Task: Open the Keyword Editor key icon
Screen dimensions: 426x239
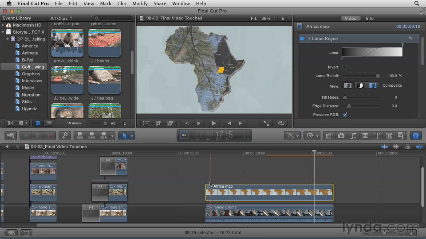Action: (65, 135)
